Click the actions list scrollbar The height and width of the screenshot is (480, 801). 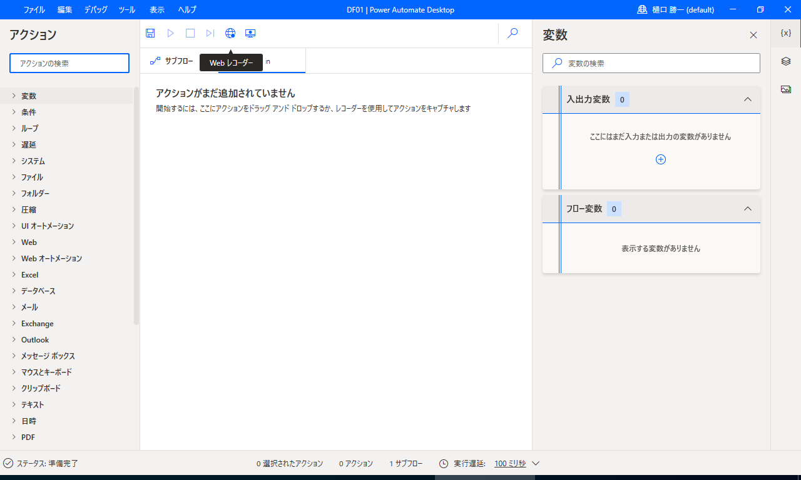(x=136, y=206)
